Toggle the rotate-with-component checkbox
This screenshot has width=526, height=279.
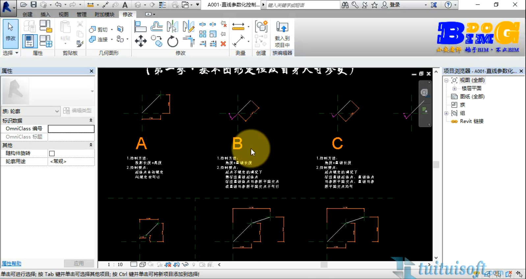[x=52, y=153]
